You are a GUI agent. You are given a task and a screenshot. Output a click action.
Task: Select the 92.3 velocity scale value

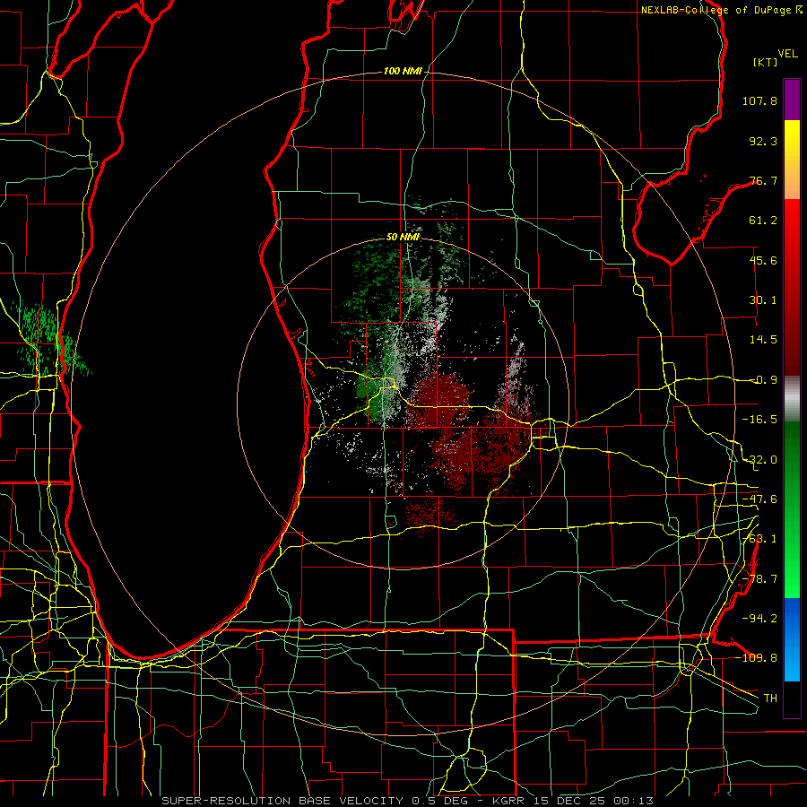pyautogui.click(x=763, y=141)
